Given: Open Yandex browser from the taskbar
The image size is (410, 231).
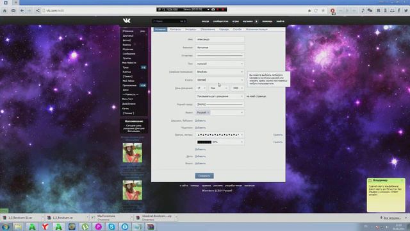Looking at the screenshot, I should 45,227.
